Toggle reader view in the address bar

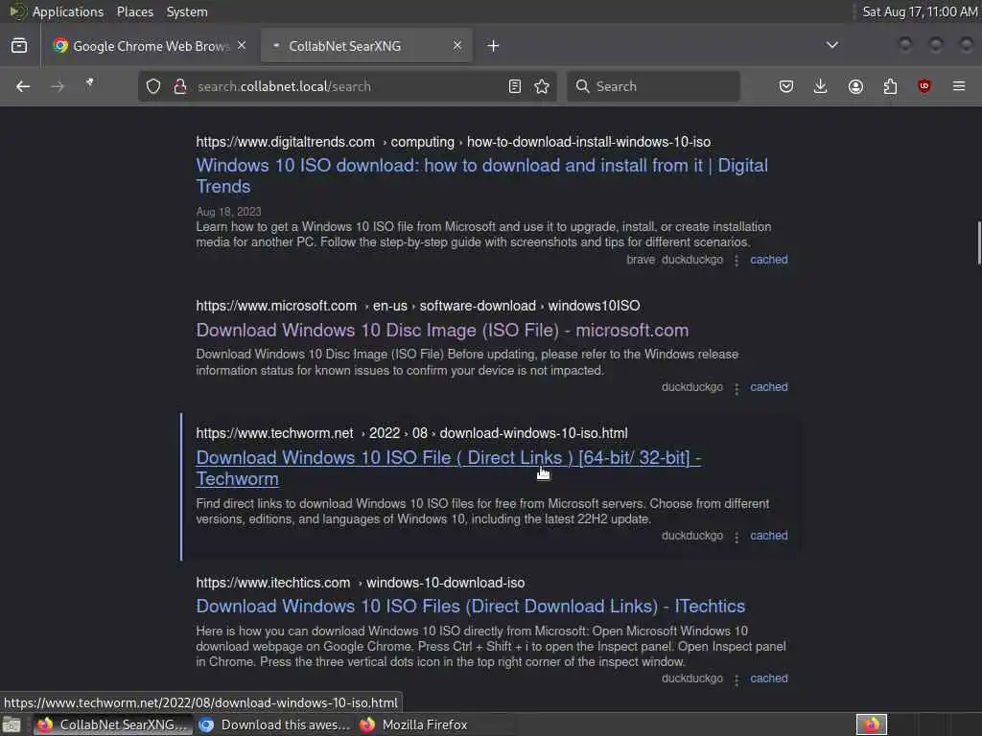[x=515, y=86]
